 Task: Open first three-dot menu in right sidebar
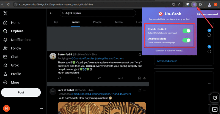point(209,84)
